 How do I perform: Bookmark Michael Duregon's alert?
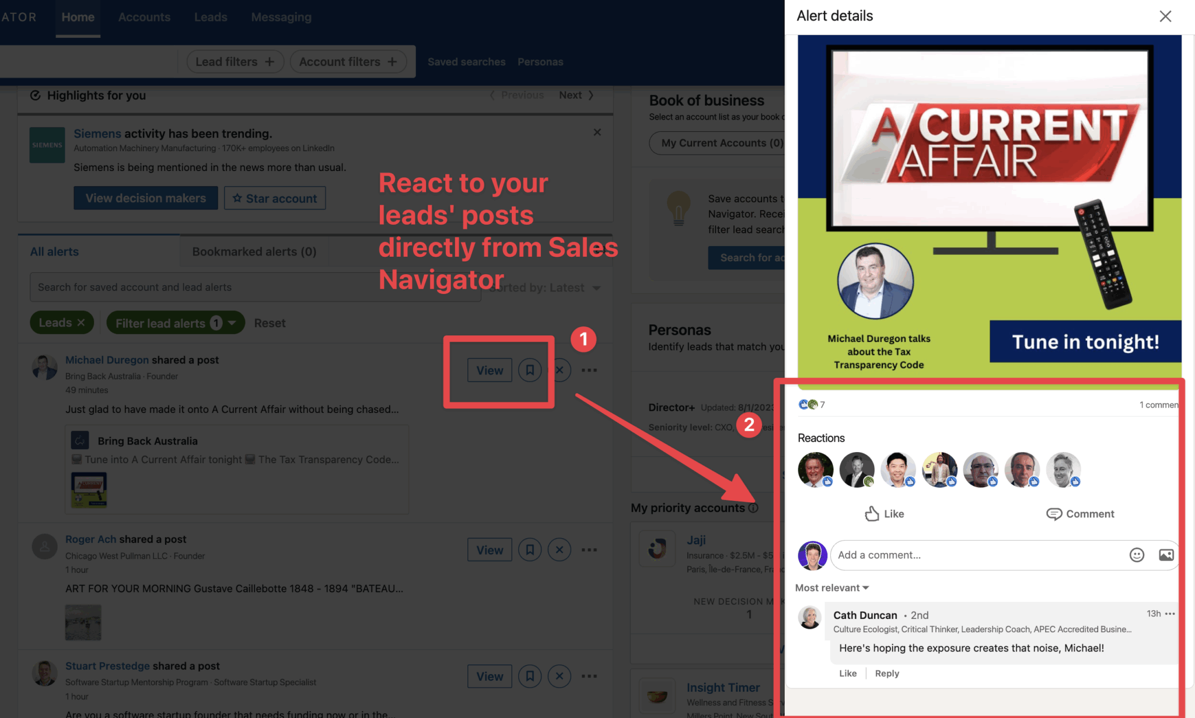tap(530, 370)
